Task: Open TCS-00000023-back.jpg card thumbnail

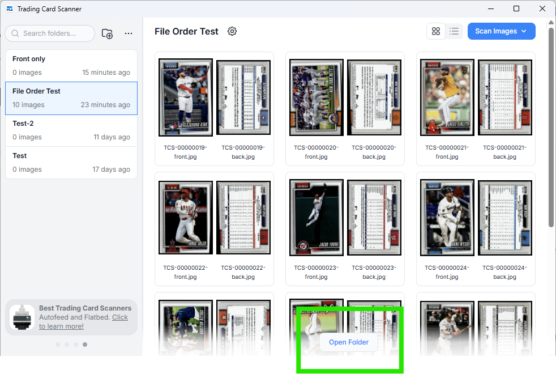Action: pos(374,218)
